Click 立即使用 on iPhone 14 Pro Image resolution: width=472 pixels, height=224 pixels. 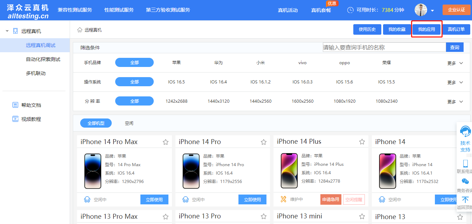252,199
